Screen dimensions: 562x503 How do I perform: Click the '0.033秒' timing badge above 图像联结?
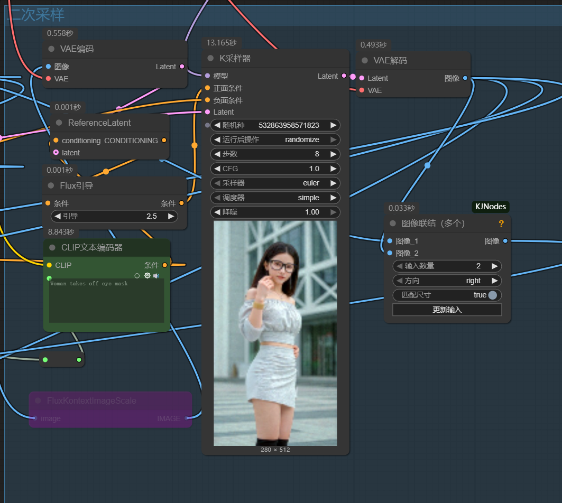point(401,208)
